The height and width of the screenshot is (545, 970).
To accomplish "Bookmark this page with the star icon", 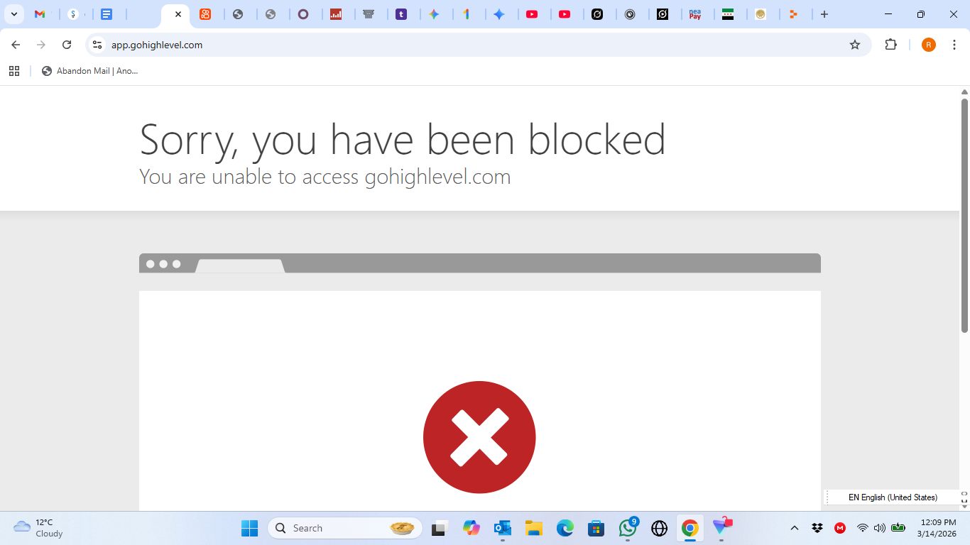I will 855,45.
